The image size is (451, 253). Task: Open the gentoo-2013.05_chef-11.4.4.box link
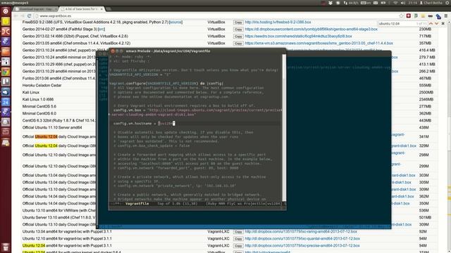tap(319, 44)
